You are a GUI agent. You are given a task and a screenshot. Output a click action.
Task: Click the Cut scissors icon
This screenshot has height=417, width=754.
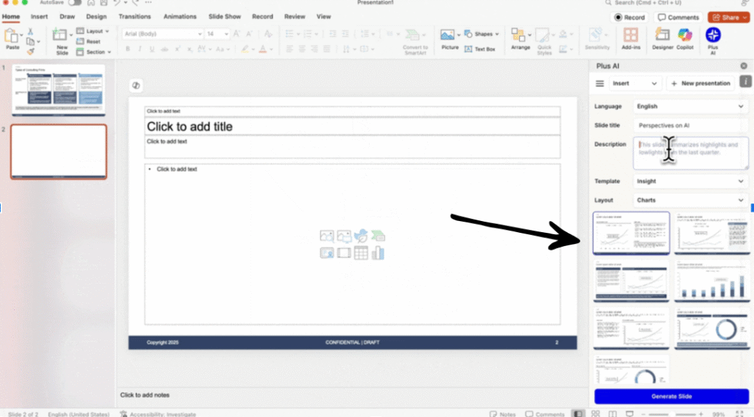coord(30,31)
